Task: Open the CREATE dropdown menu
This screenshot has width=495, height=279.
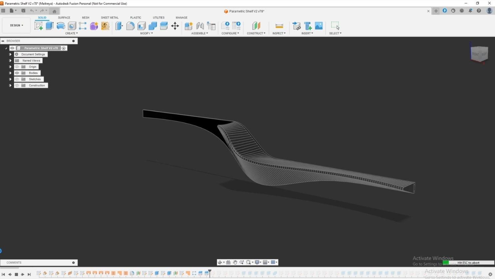Action: pos(72,33)
